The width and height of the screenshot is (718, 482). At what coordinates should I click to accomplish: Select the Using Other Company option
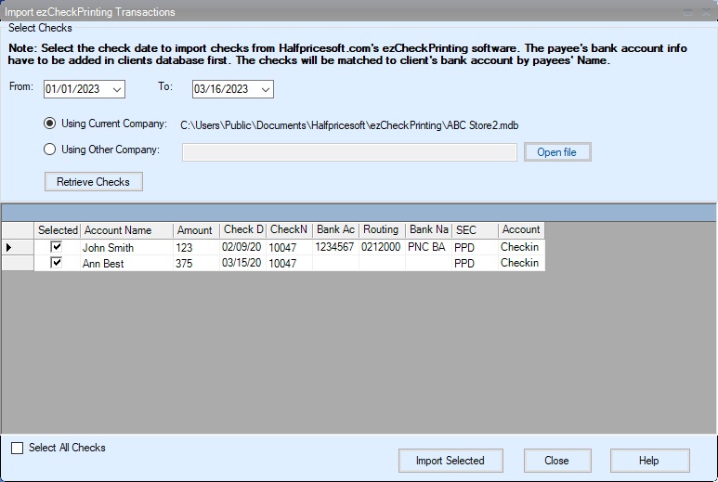(x=50, y=150)
